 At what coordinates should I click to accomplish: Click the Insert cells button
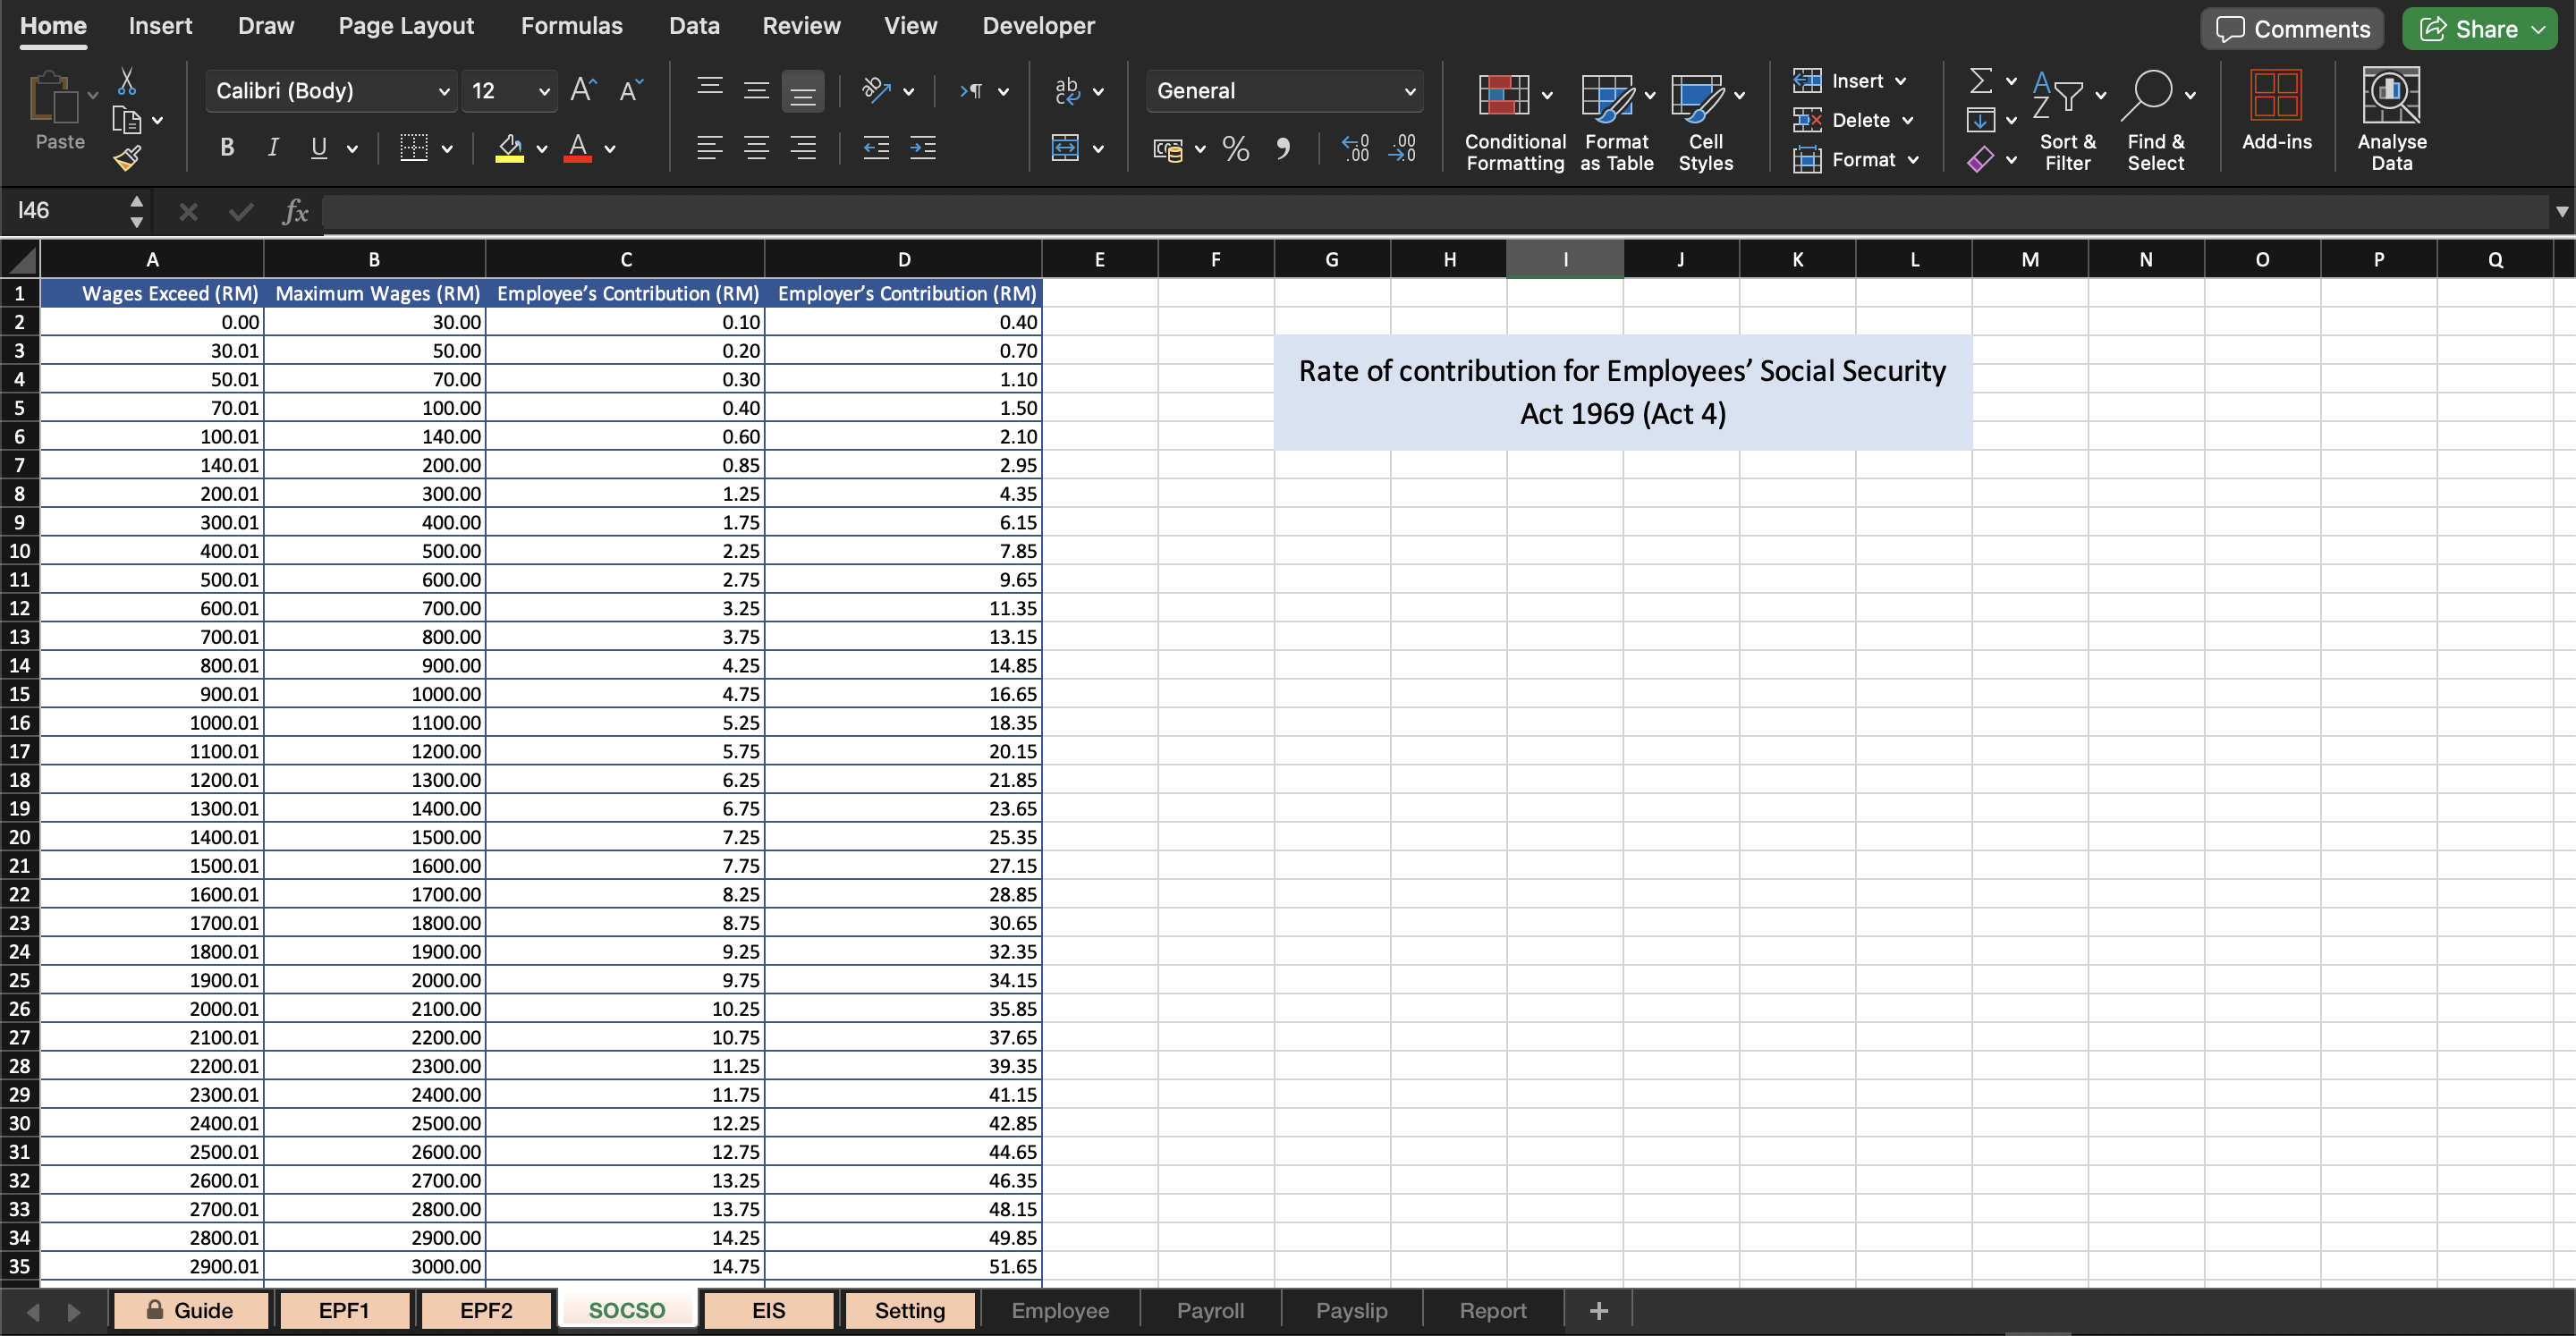(1849, 80)
